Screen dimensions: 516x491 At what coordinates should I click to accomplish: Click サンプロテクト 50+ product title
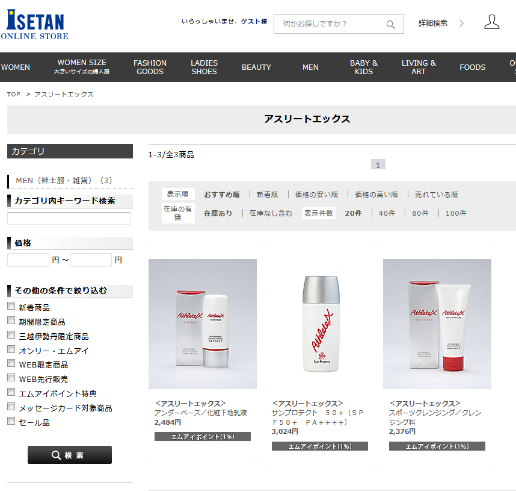pyautogui.click(x=318, y=418)
